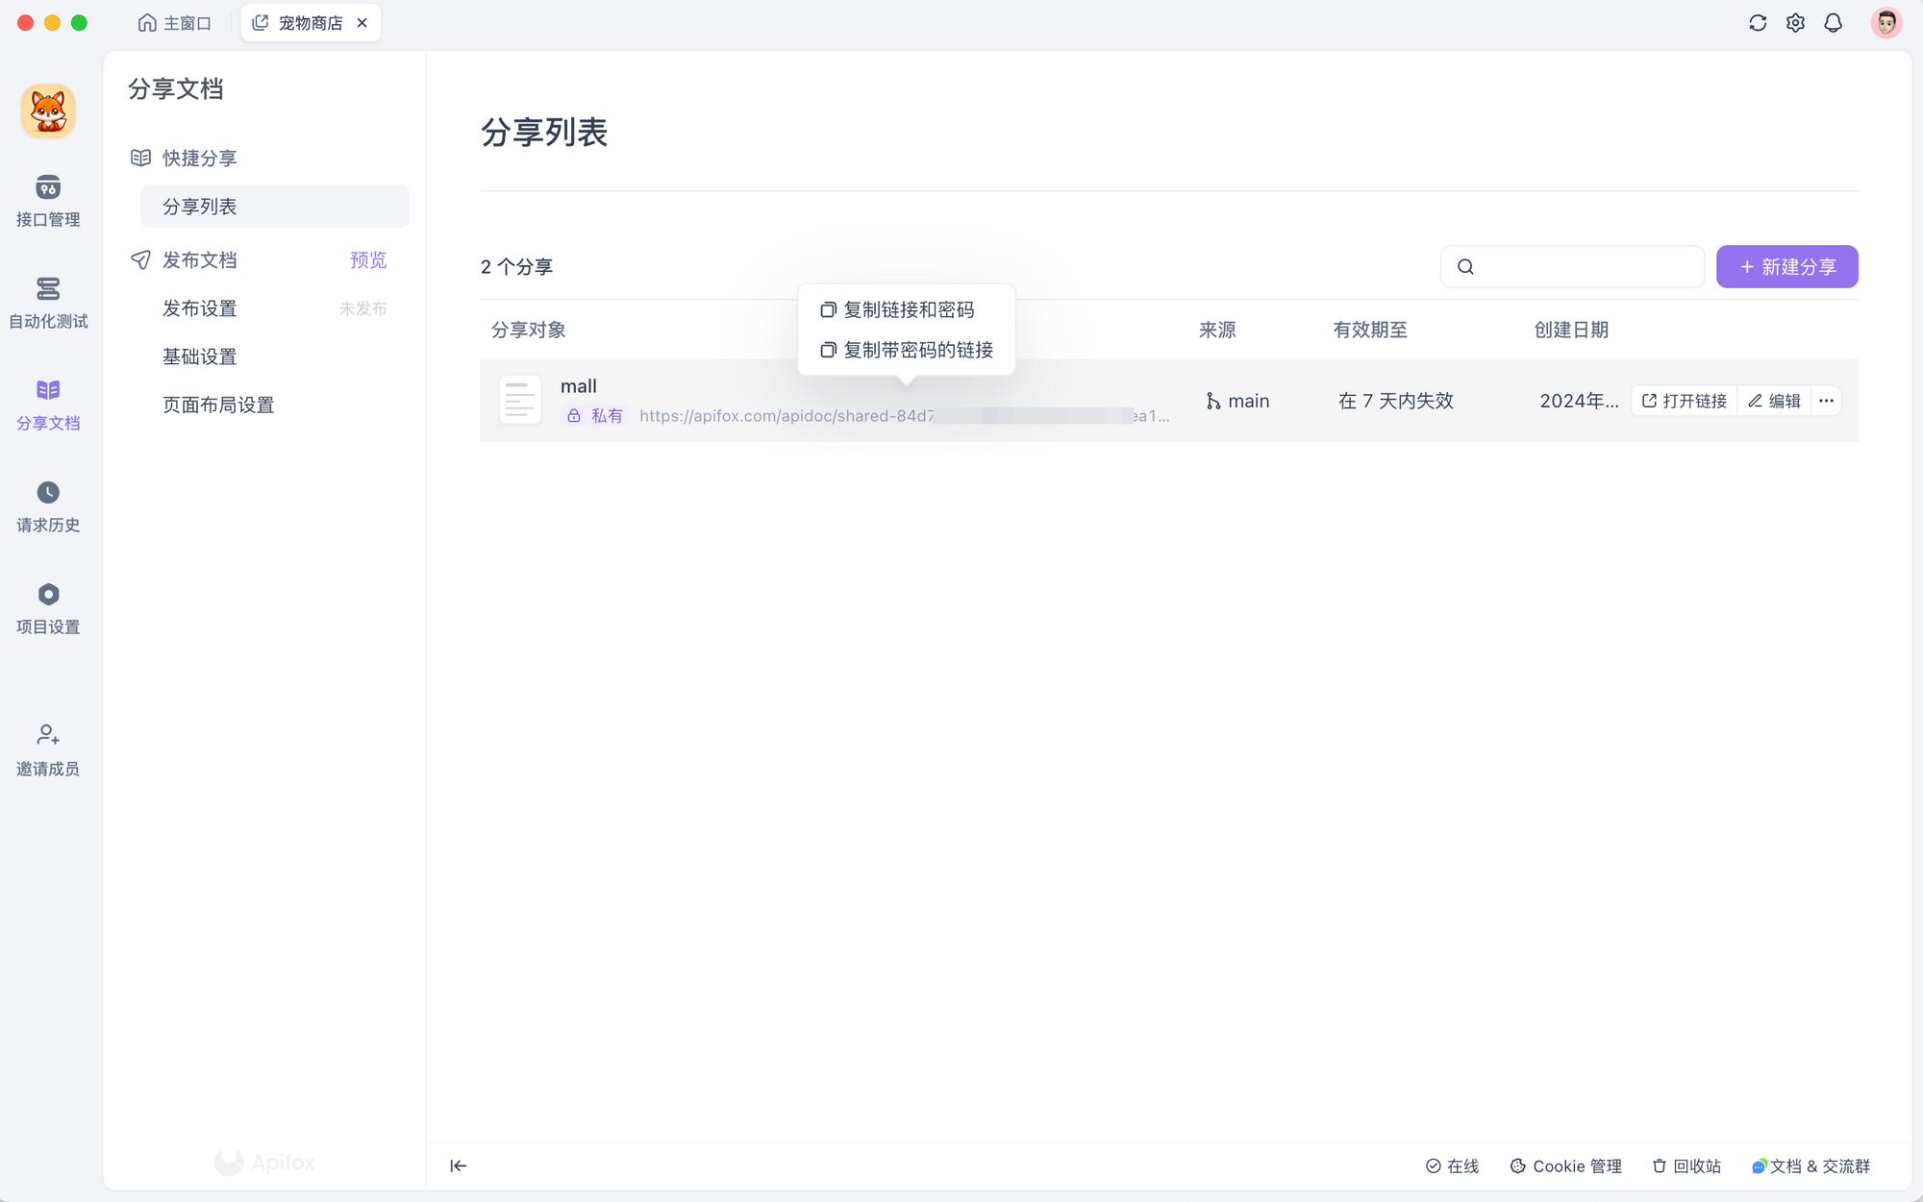
Task: Click 邀请成员 icon
Action: (x=48, y=735)
